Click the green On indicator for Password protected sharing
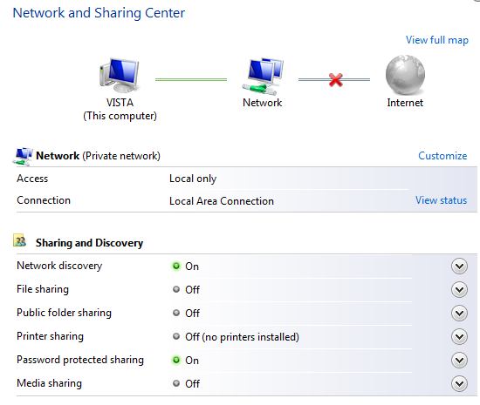This screenshot has width=480, height=405. coord(176,360)
